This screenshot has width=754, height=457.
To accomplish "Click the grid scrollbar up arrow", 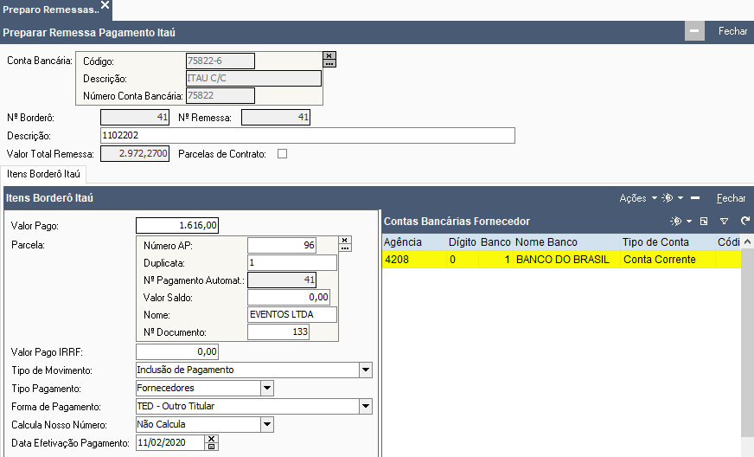I will click(x=747, y=241).
